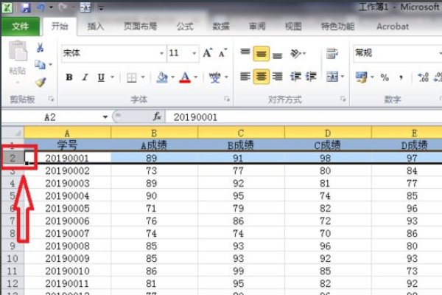Image resolution: width=442 pixels, height=295 pixels.
Task: Click the Comma Style icon
Action: click(401, 77)
